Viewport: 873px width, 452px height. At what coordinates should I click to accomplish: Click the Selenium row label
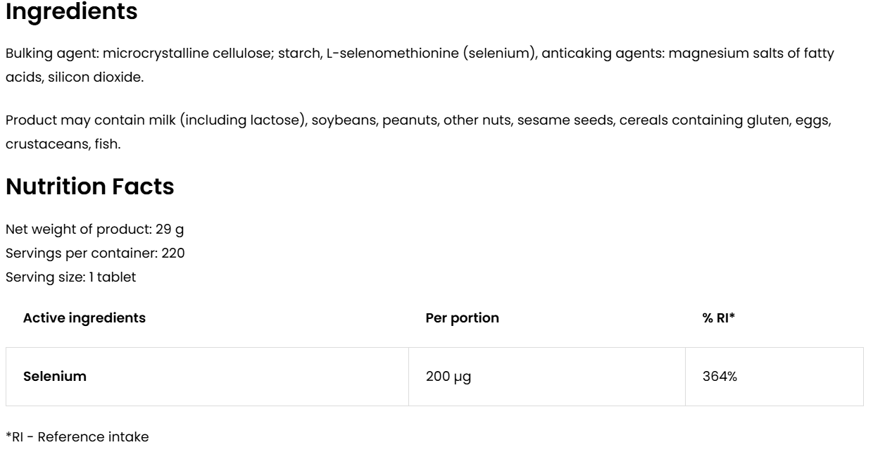pyautogui.click(x=55, y=377)
